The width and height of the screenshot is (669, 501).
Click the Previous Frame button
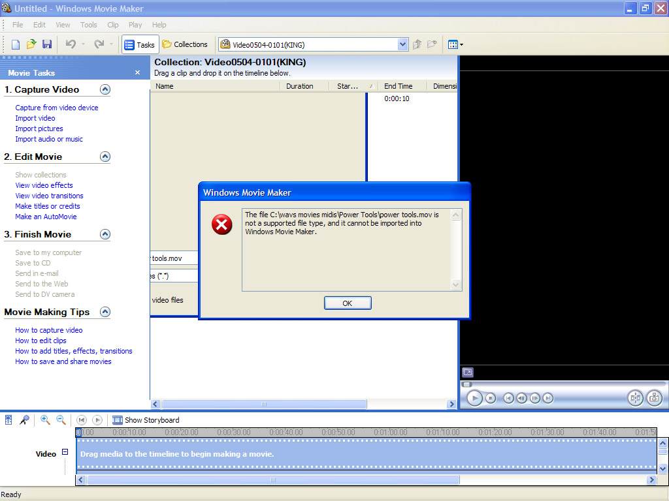521,399
